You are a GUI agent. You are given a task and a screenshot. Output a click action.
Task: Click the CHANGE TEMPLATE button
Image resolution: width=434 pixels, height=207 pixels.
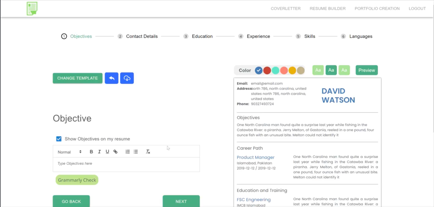click(77, 78)
